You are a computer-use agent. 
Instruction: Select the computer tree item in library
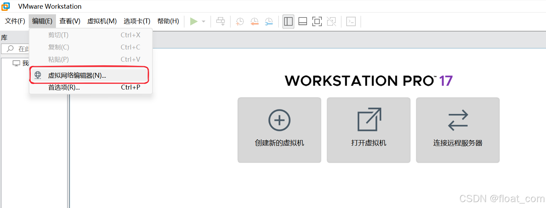tap(21, 63)
